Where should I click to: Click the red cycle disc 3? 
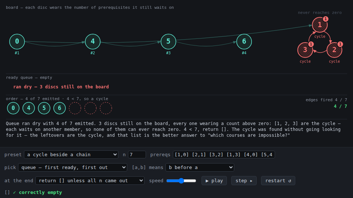pyautogui.click(x=305, y=50)
